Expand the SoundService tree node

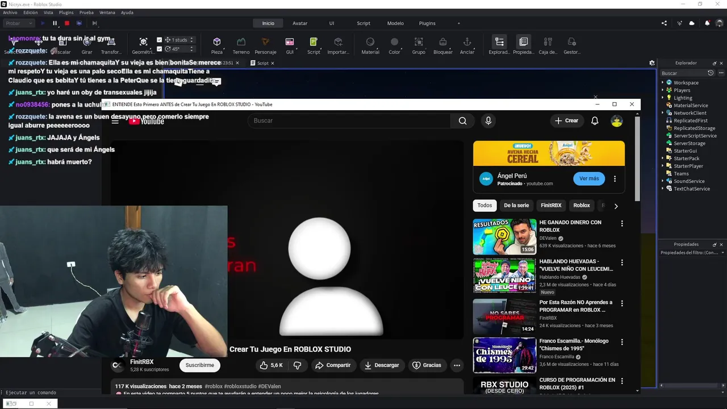[x=662, y=181]
